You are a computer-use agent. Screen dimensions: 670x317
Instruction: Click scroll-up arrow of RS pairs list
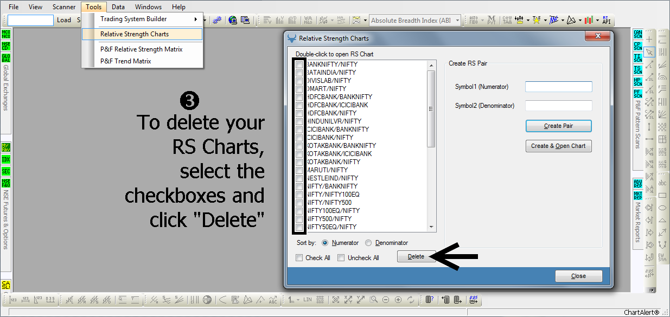(431, 64)
